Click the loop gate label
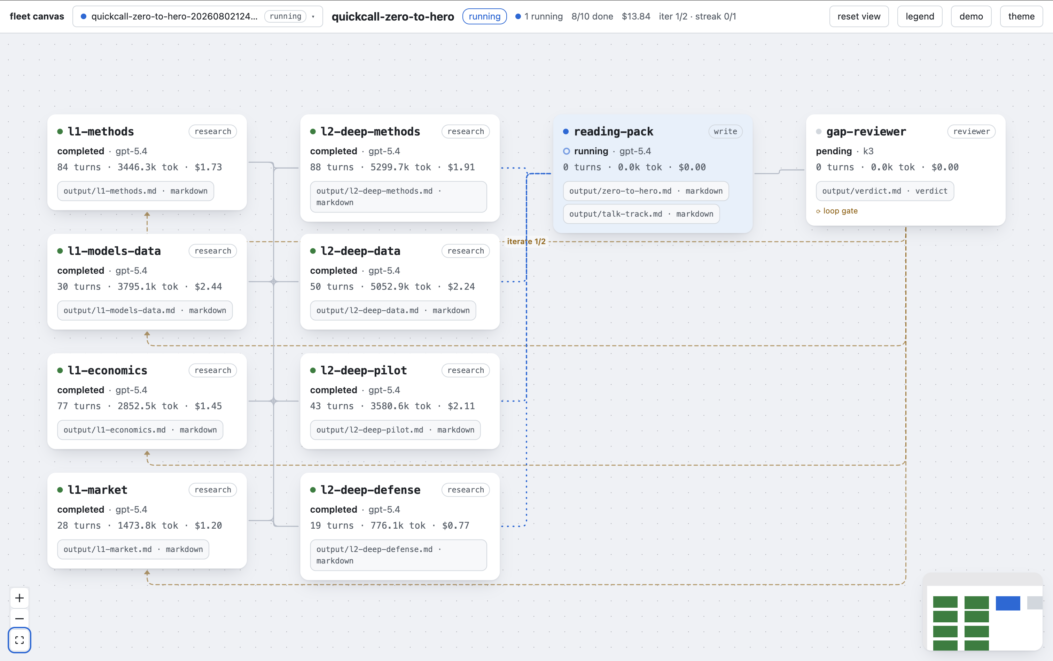 pos(840,211)
